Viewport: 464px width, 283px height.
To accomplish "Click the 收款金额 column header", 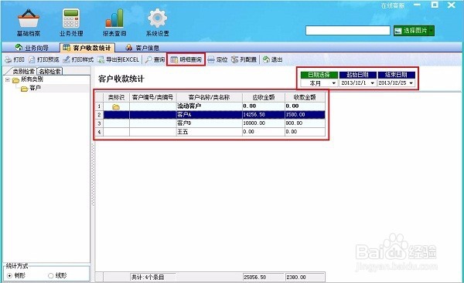I will click(305, 97).
